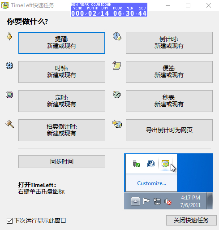Toggle the 下次运行显示此窗口 checkbox
This screenshot has width=219, height=230.
click(9, 221)
